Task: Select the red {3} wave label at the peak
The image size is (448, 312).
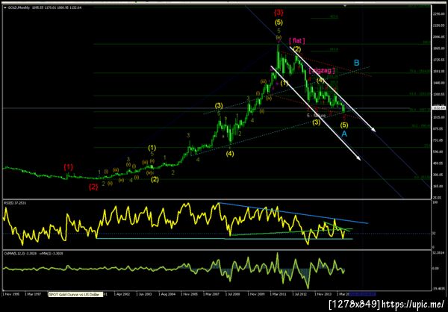Action: [x=279, y=12]
